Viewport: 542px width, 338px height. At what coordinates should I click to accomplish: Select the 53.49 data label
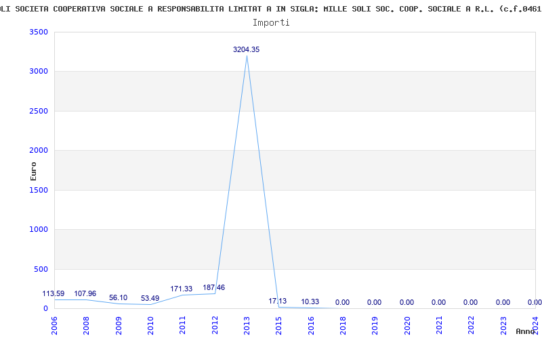point(150,298)
